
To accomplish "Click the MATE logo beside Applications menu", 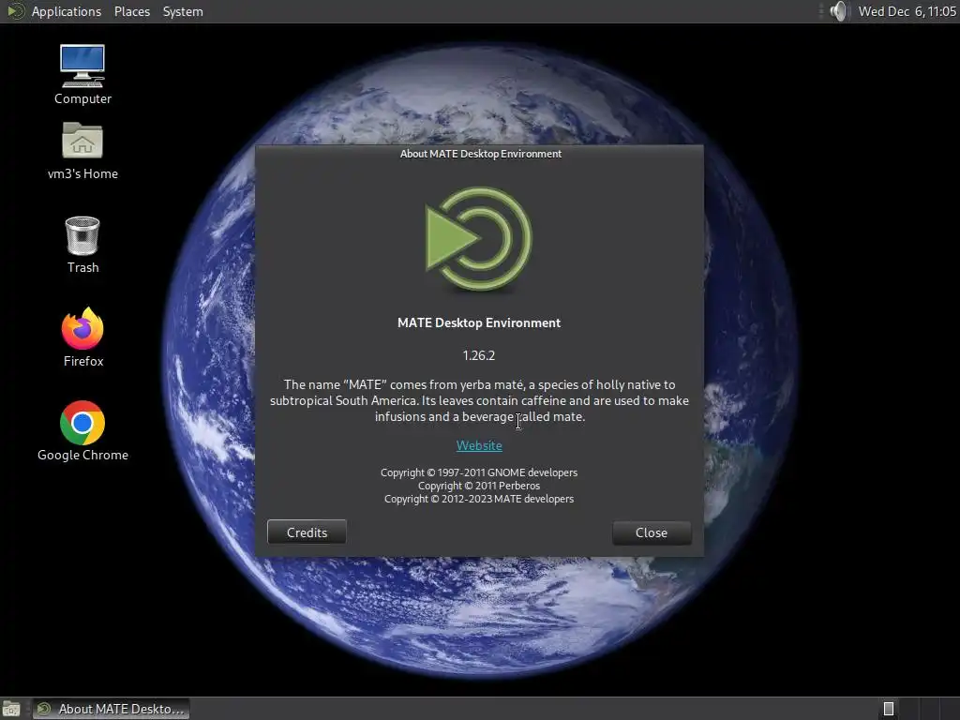I will (15, 11).
